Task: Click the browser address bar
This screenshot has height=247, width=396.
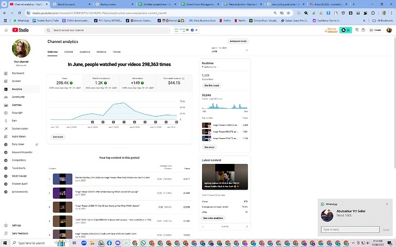Action: coord(152,13)
